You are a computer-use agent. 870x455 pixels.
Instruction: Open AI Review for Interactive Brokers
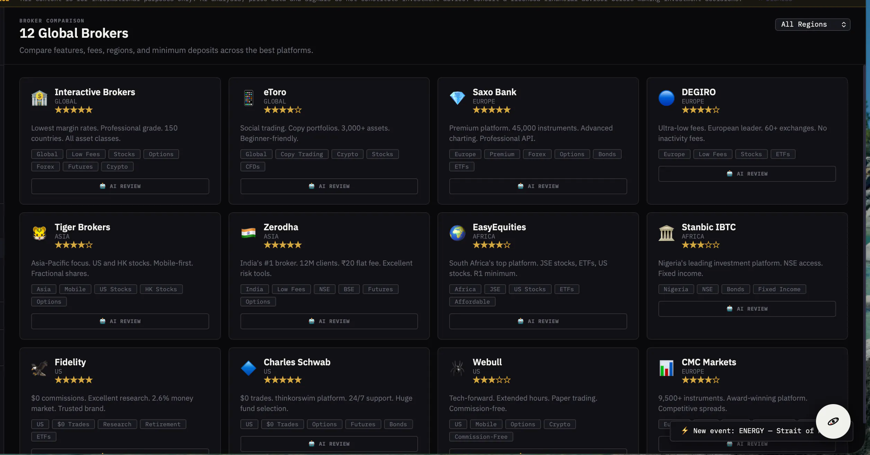pyautogui.click(x=120, y=186)
